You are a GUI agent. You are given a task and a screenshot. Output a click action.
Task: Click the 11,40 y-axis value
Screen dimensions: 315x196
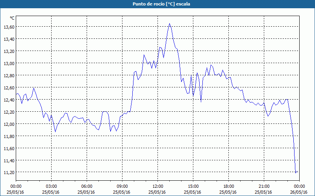(9, 160)
